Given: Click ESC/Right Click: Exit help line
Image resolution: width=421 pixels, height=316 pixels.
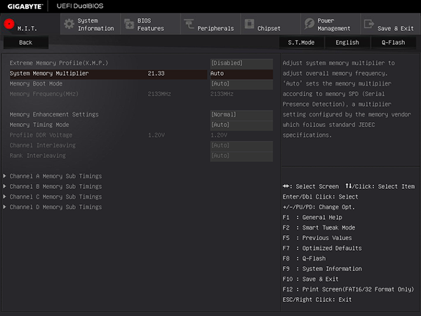Looking at the screenshot, I should point(317,300).
